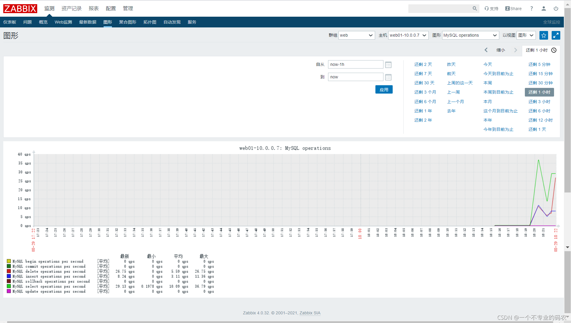Open calendar picker for 自从 field

coord(388,65)
